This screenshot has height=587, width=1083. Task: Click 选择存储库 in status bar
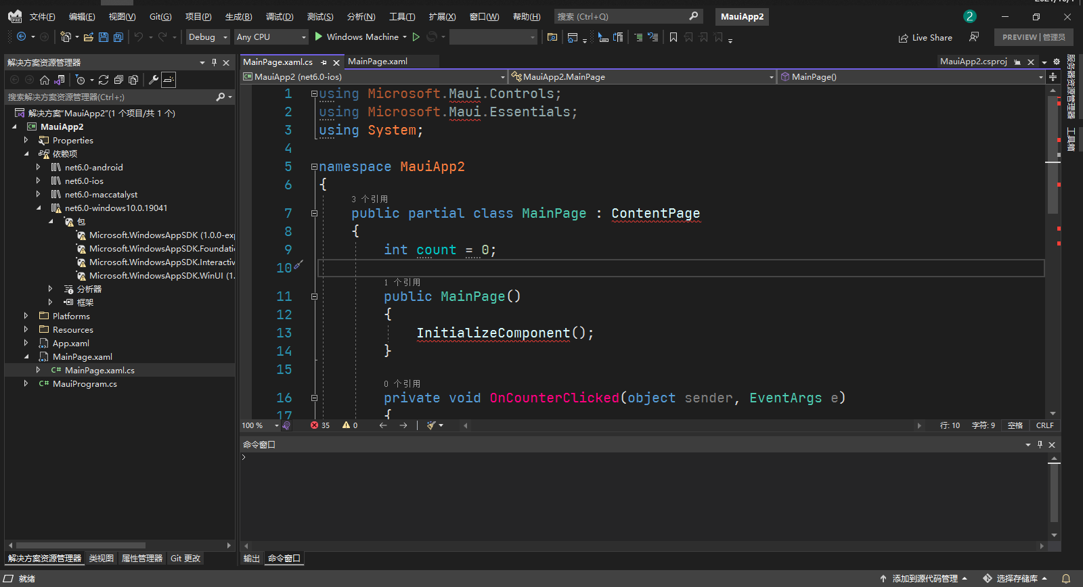tap(1015, 579)
